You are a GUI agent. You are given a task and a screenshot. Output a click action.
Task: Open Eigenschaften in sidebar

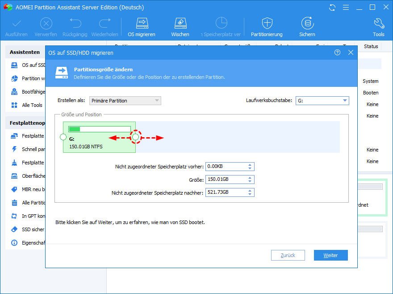click(28, 243)
